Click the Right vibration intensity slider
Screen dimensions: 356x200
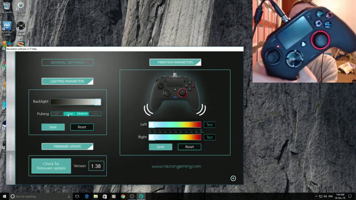175,137
